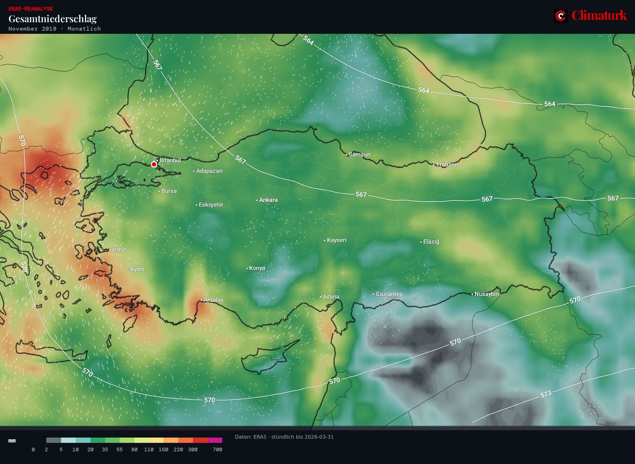Click the ERA5-REANALYSE header text
635x464 pixels.
point(30,9)
